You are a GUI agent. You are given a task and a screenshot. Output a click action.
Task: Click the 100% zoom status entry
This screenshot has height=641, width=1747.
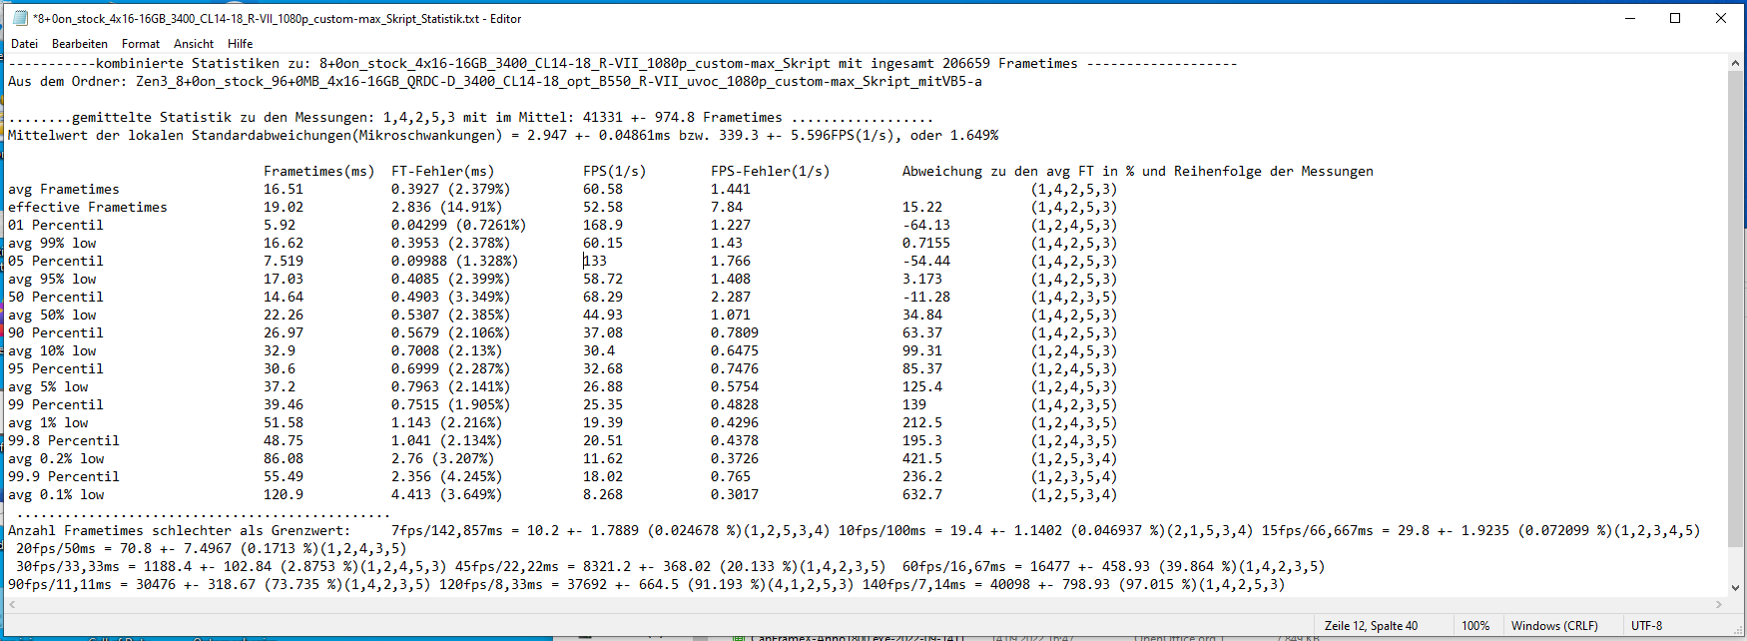click(x=1475, y=626)
